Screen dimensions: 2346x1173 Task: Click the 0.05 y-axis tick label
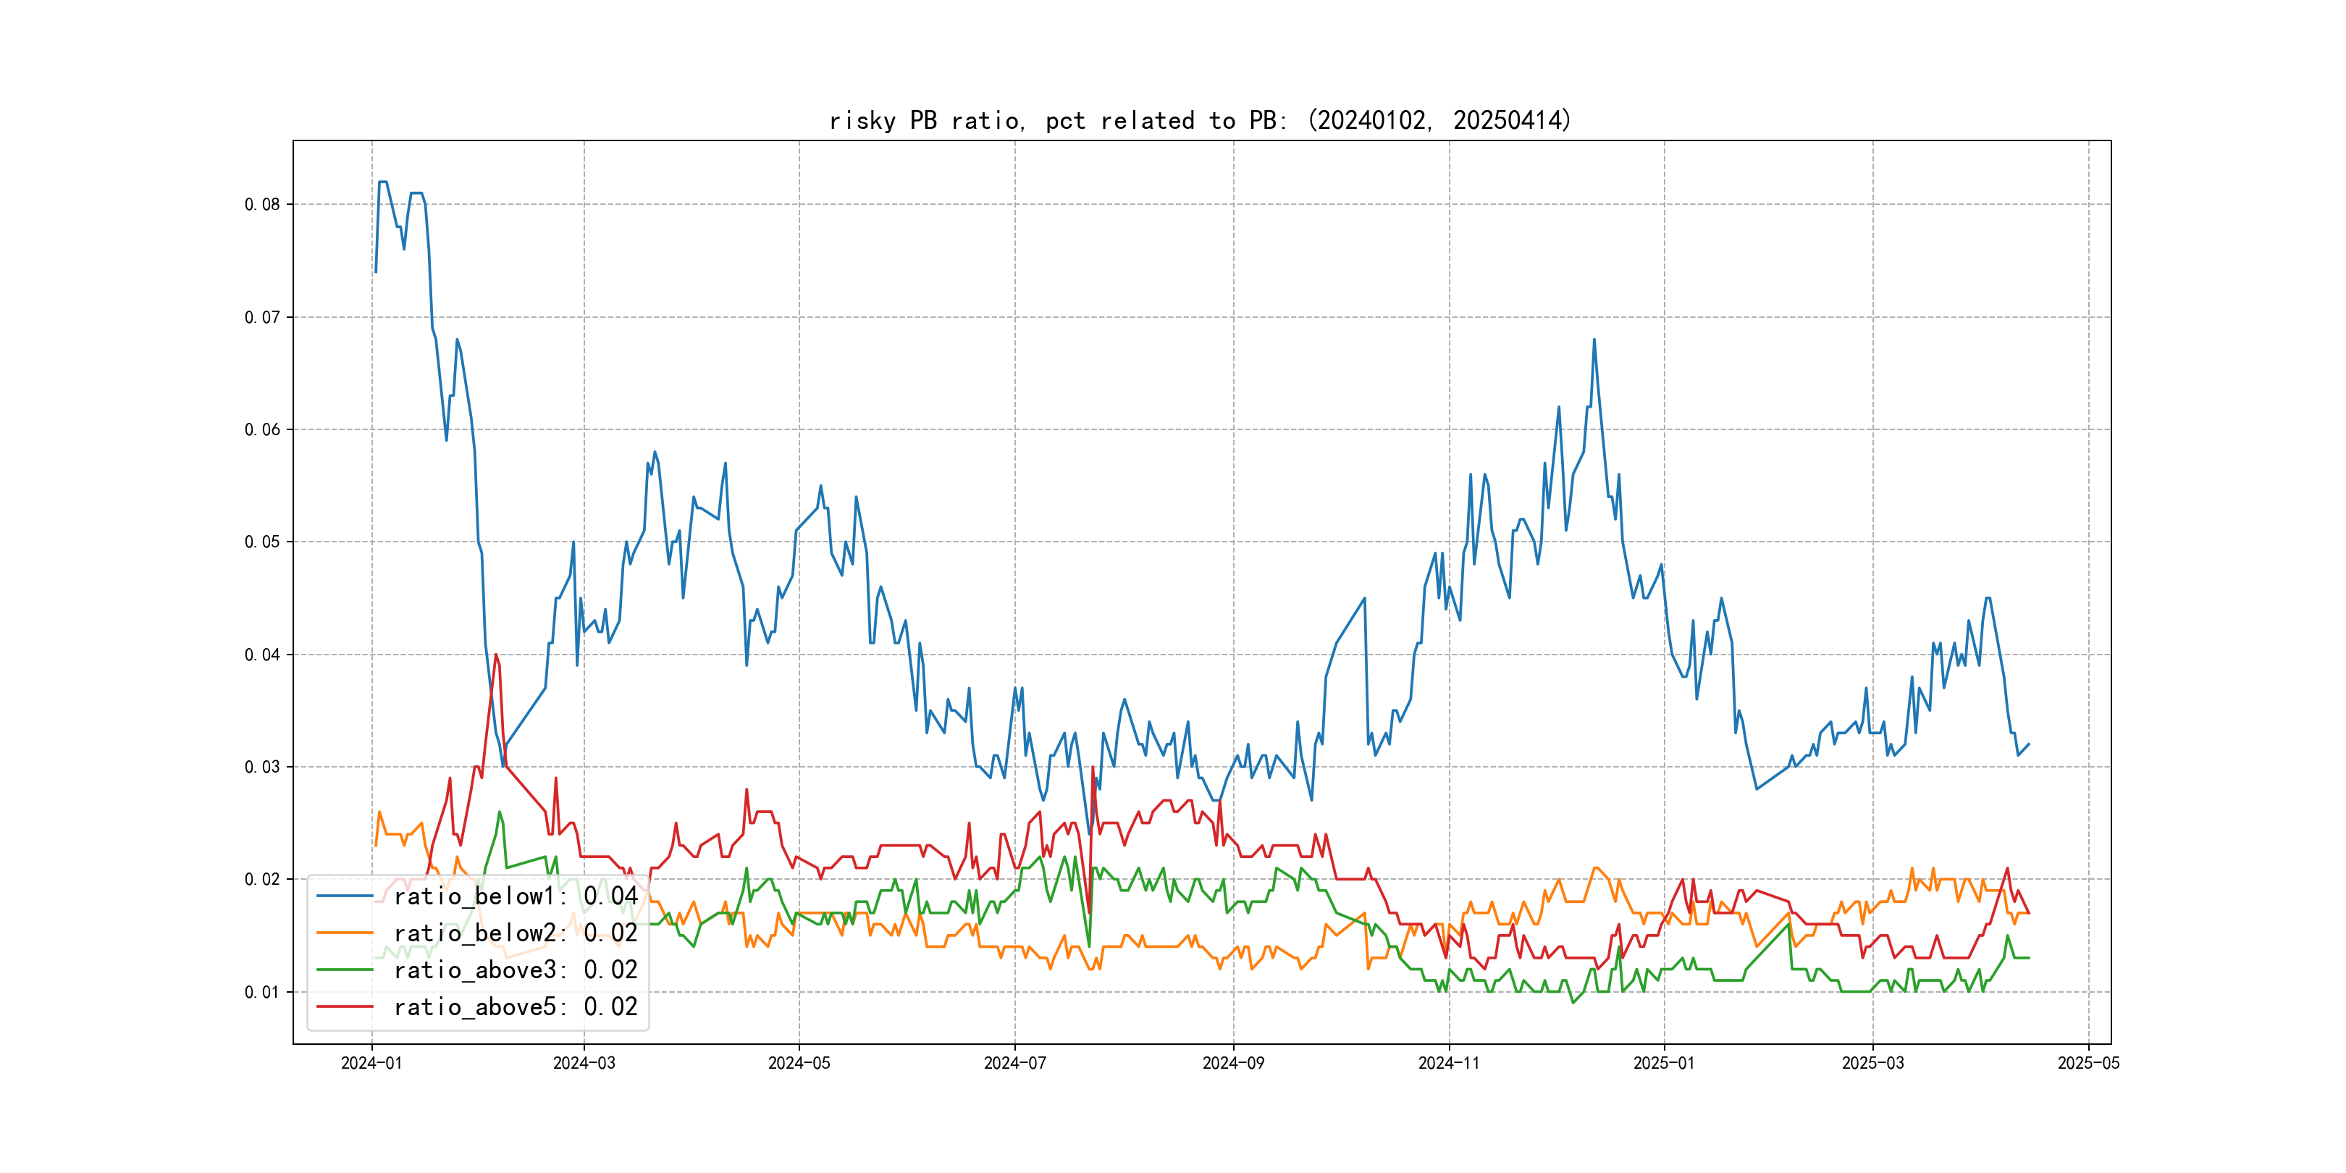pos(262,542)
